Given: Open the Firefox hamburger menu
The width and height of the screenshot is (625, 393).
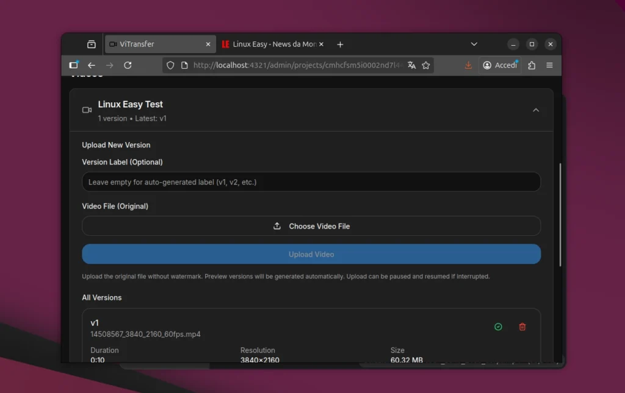Looking at the screenshot, I should tap(549, 65).
